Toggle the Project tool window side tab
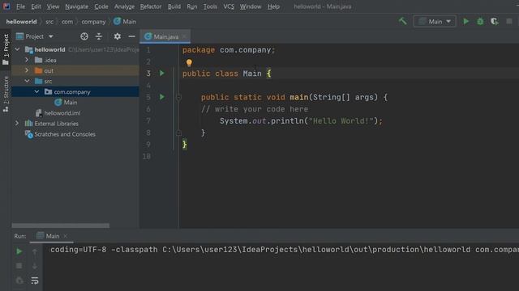Screen dimensions: 519x291 (x=6, y=49)
